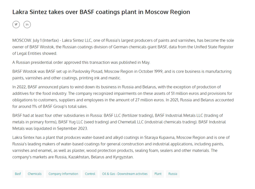
Task: Open the Basf tag
Action: [x=18, y=174]
